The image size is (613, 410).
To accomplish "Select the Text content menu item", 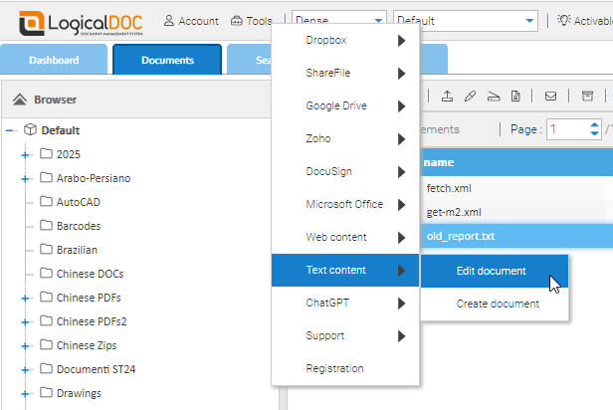I will 345,270.
